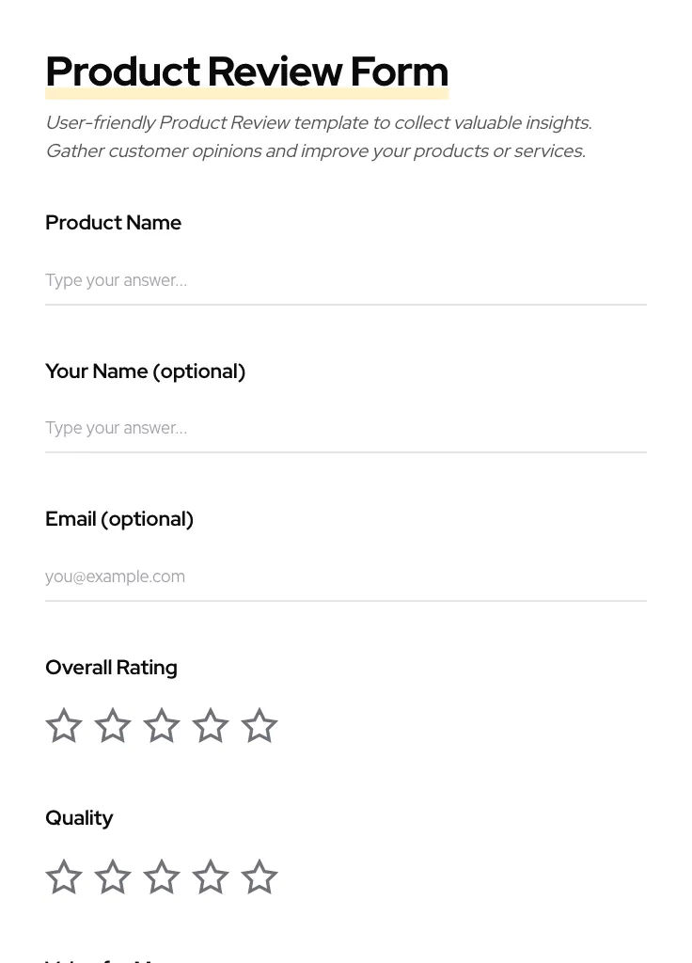Click the Quality section label
The height and width of the screenshot is (963, 692).
(79, 818)
